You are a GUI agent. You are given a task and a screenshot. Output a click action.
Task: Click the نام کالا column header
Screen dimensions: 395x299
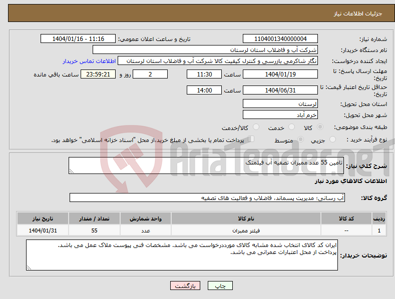point(246,218)
